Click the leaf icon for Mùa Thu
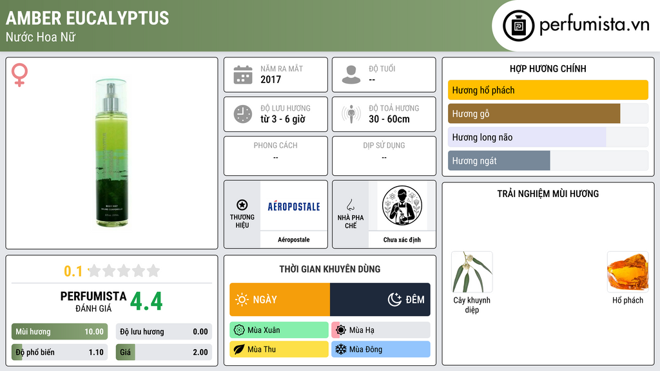660x371 pixels. tap(239, 349)
